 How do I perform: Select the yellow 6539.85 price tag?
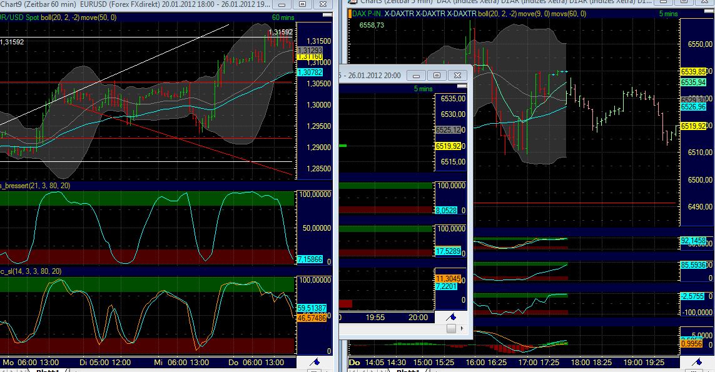tap(694, 71)
